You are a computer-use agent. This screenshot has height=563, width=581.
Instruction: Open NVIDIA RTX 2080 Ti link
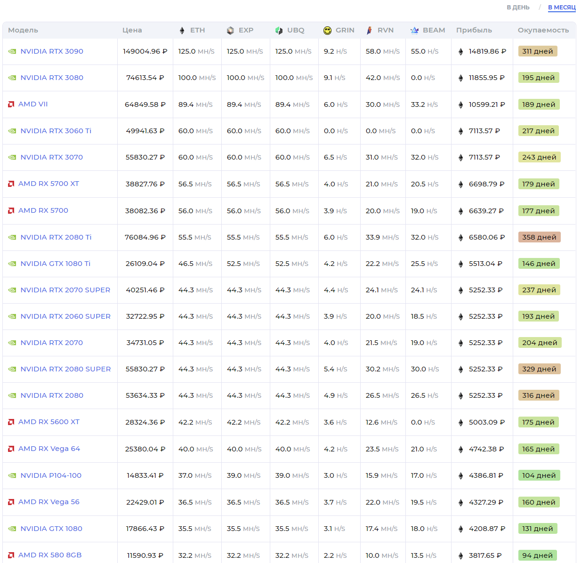coord(56,237)
